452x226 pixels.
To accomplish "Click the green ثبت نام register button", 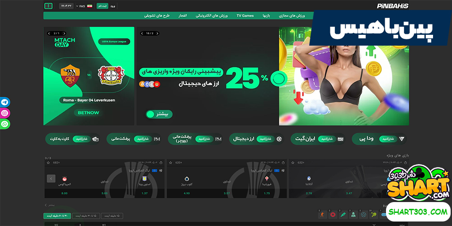I will coord(102,6).
